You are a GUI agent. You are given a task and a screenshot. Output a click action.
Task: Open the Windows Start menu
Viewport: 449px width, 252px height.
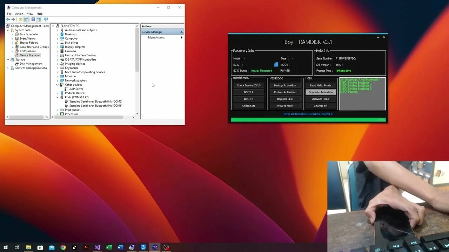point(6,247)
